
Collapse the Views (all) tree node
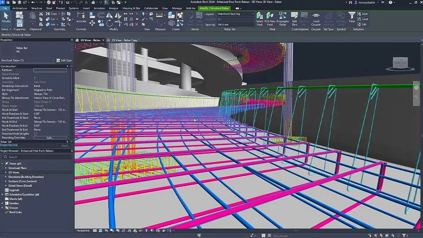3,164
